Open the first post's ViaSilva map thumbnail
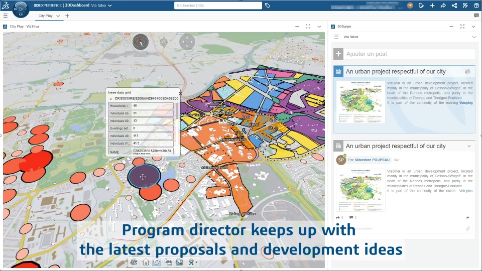The height and width of the screenshot is (271, 482). (x=360, y=102)
